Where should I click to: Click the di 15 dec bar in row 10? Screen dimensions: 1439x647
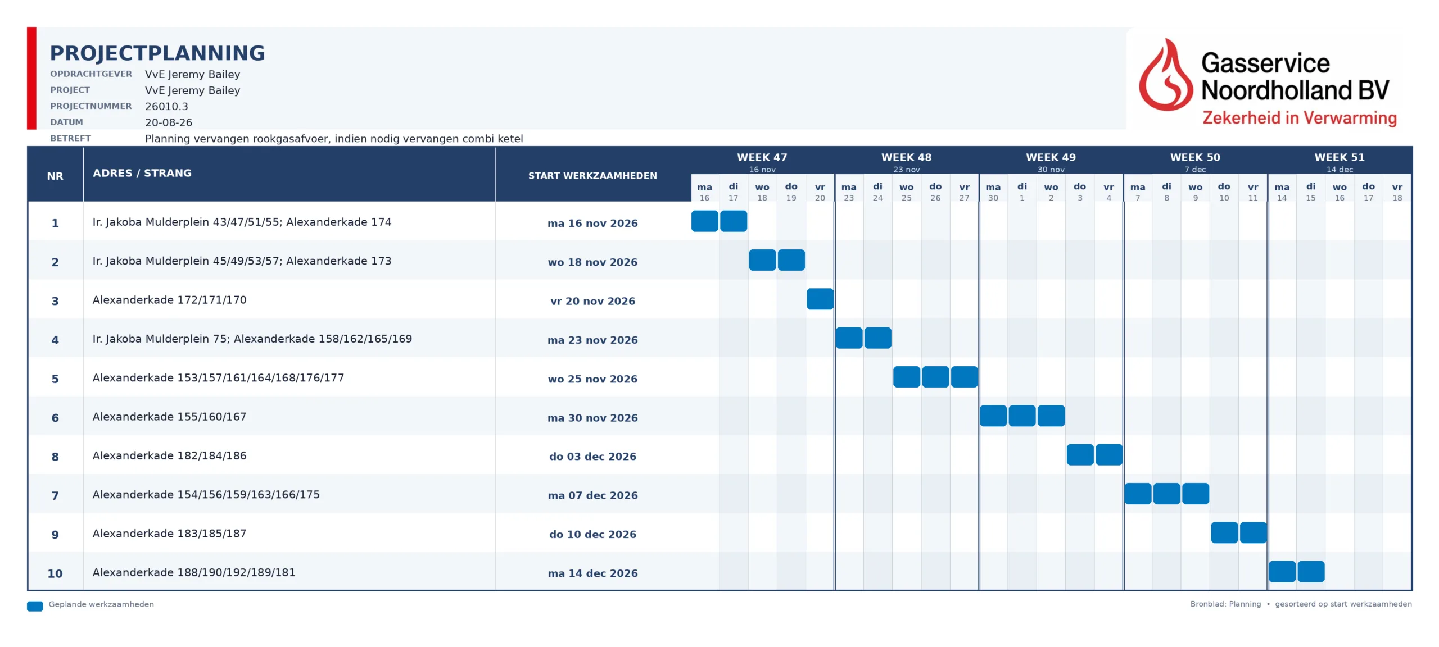[x=1311, y=571]
